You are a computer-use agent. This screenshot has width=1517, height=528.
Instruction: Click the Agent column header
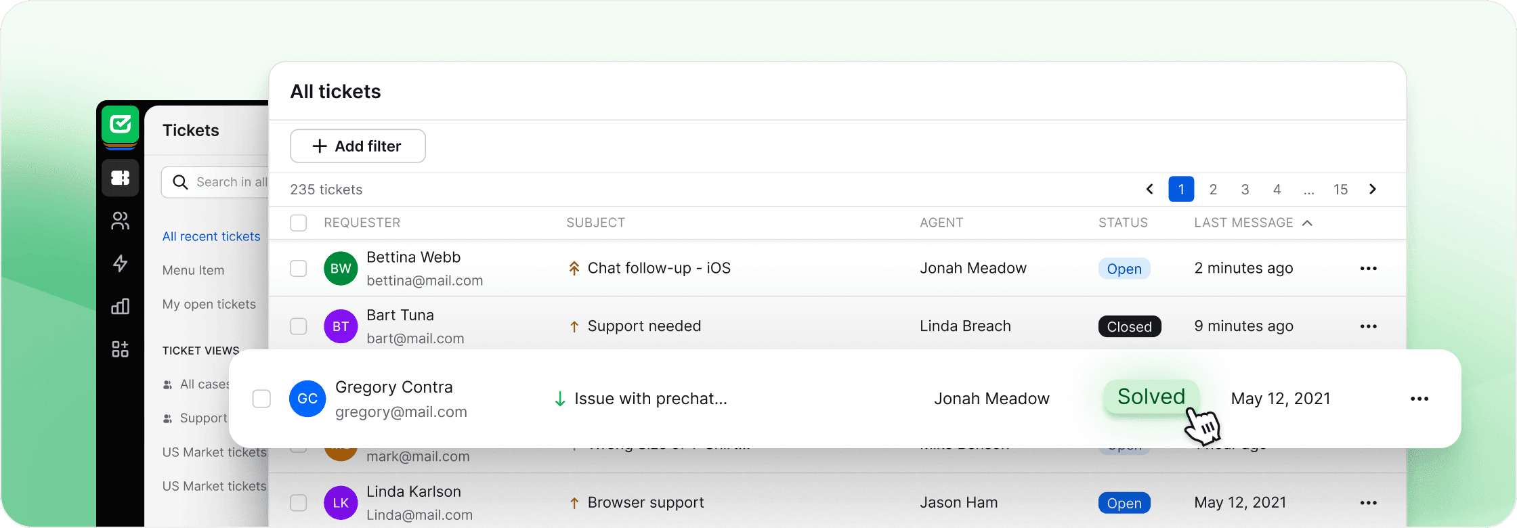941,223
